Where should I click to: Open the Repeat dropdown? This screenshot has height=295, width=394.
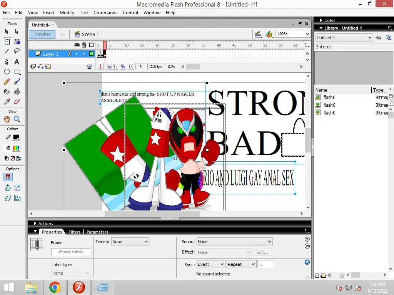click(x=241, y=264)
